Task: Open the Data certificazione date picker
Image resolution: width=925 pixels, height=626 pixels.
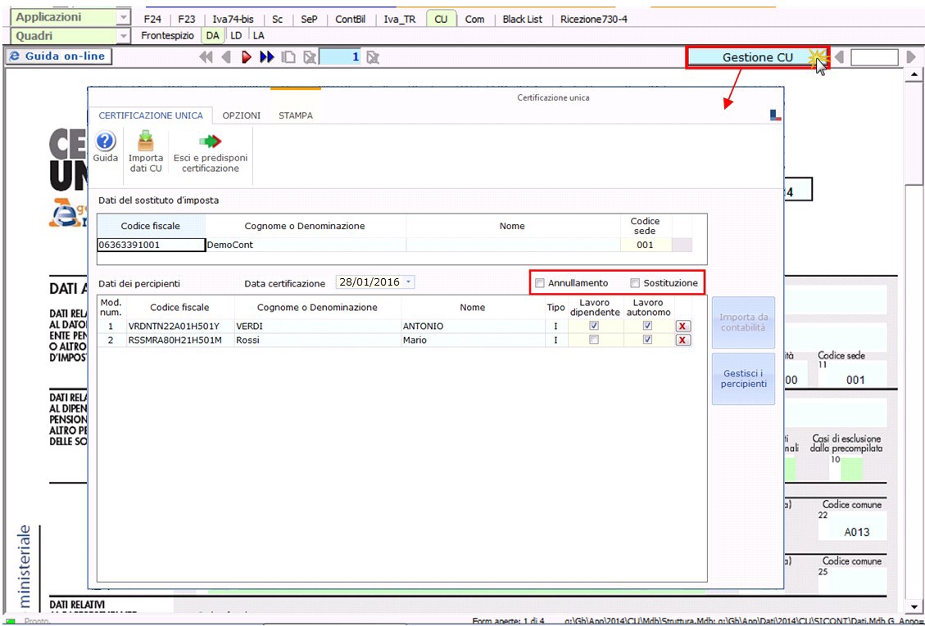Action: click(408, 282)
